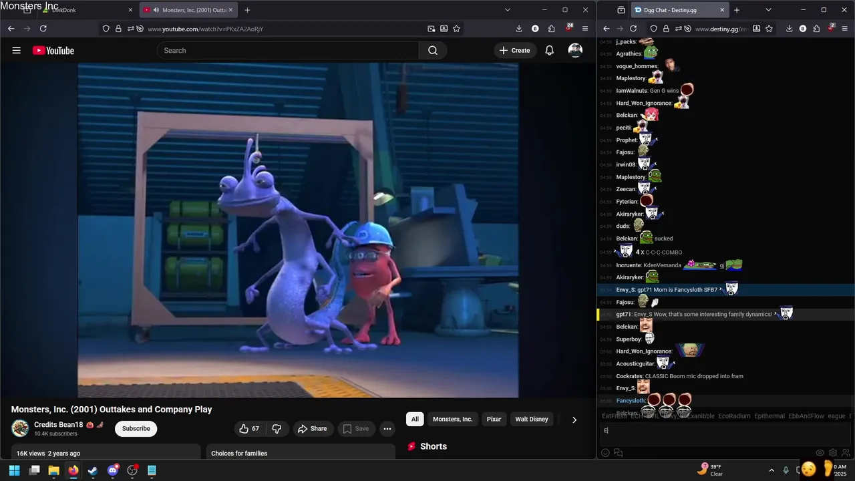Go back in the YouTube browser window
Viewport: 855px width, 481px height.
click(11, 29)
